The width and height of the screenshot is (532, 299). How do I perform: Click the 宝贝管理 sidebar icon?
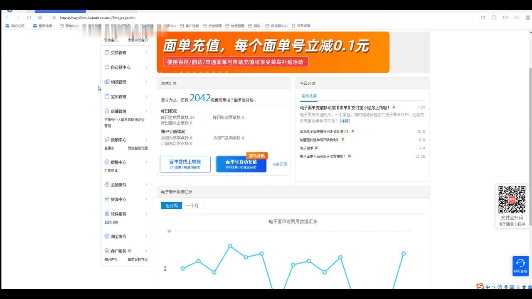coord(107,96)
